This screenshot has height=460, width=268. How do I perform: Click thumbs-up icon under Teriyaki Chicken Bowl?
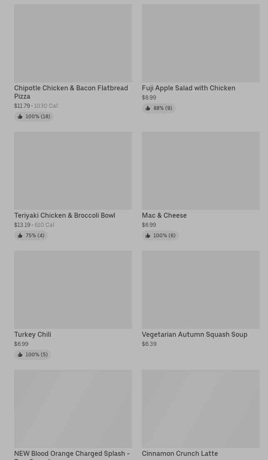click(x=20, y=236)
